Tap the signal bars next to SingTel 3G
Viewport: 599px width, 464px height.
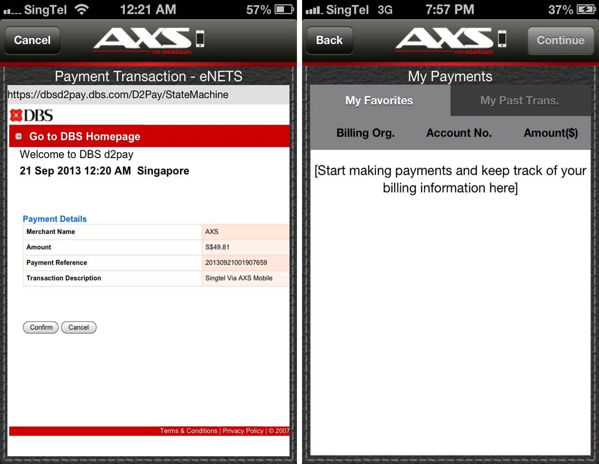(x=314, y=10)
